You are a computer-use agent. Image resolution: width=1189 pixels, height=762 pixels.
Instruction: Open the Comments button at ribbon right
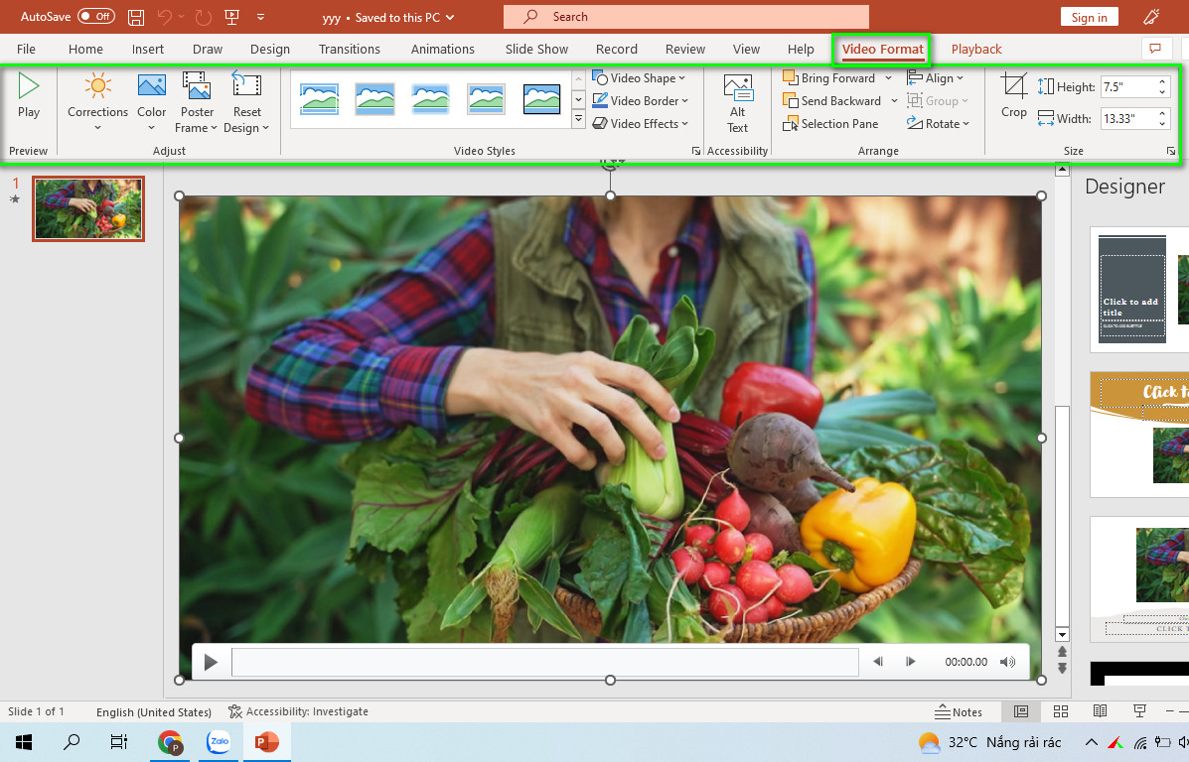pyautogui.click(x=1155, y=49)
